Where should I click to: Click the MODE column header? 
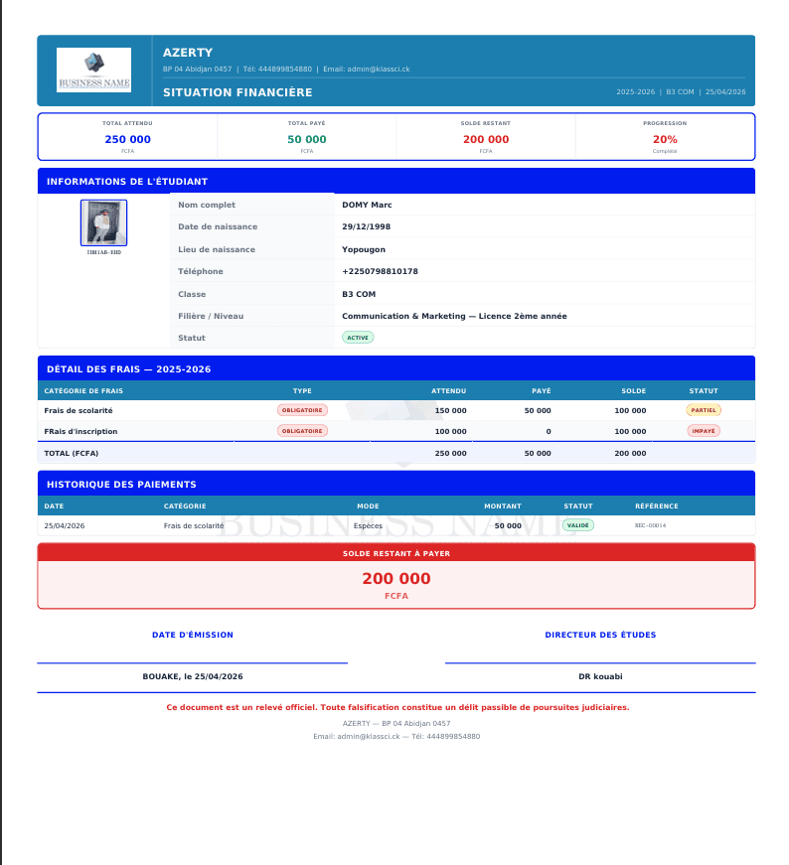pos(368,505)
